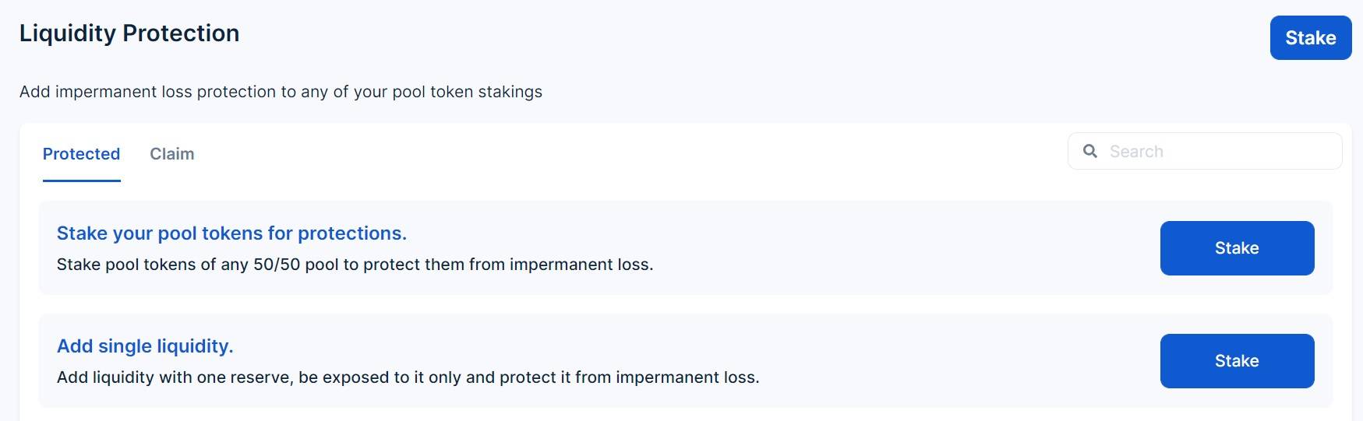Click the search magnifier icon
The height and width of the screenshot is (421, 1363).
[x=1090, y=151]
